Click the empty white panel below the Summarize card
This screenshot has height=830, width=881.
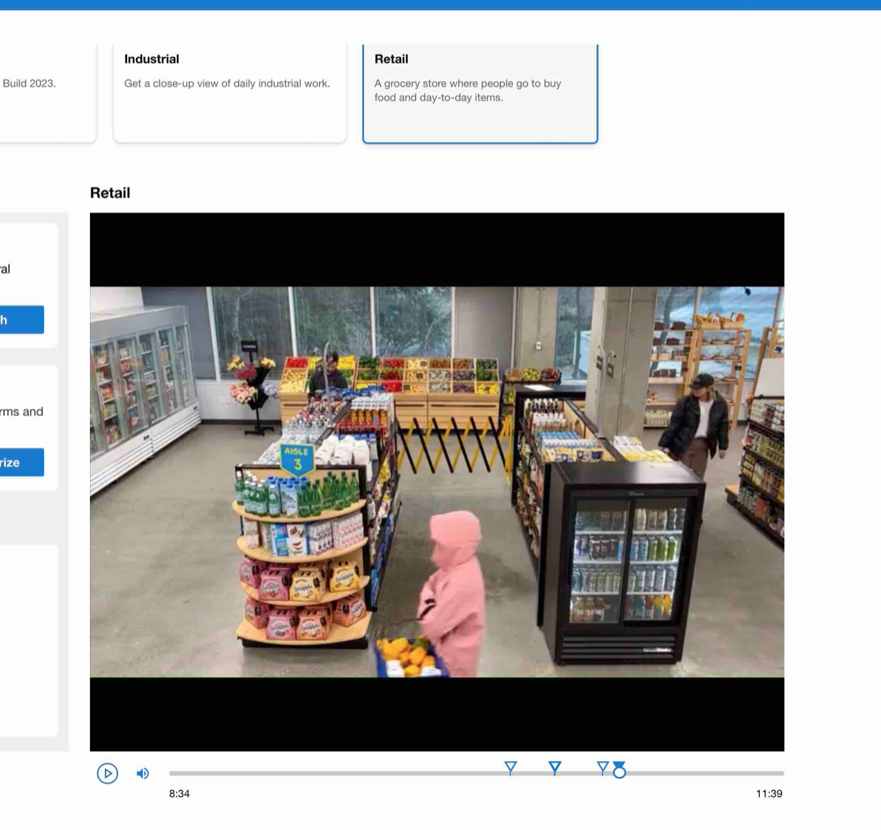[28, 640]
